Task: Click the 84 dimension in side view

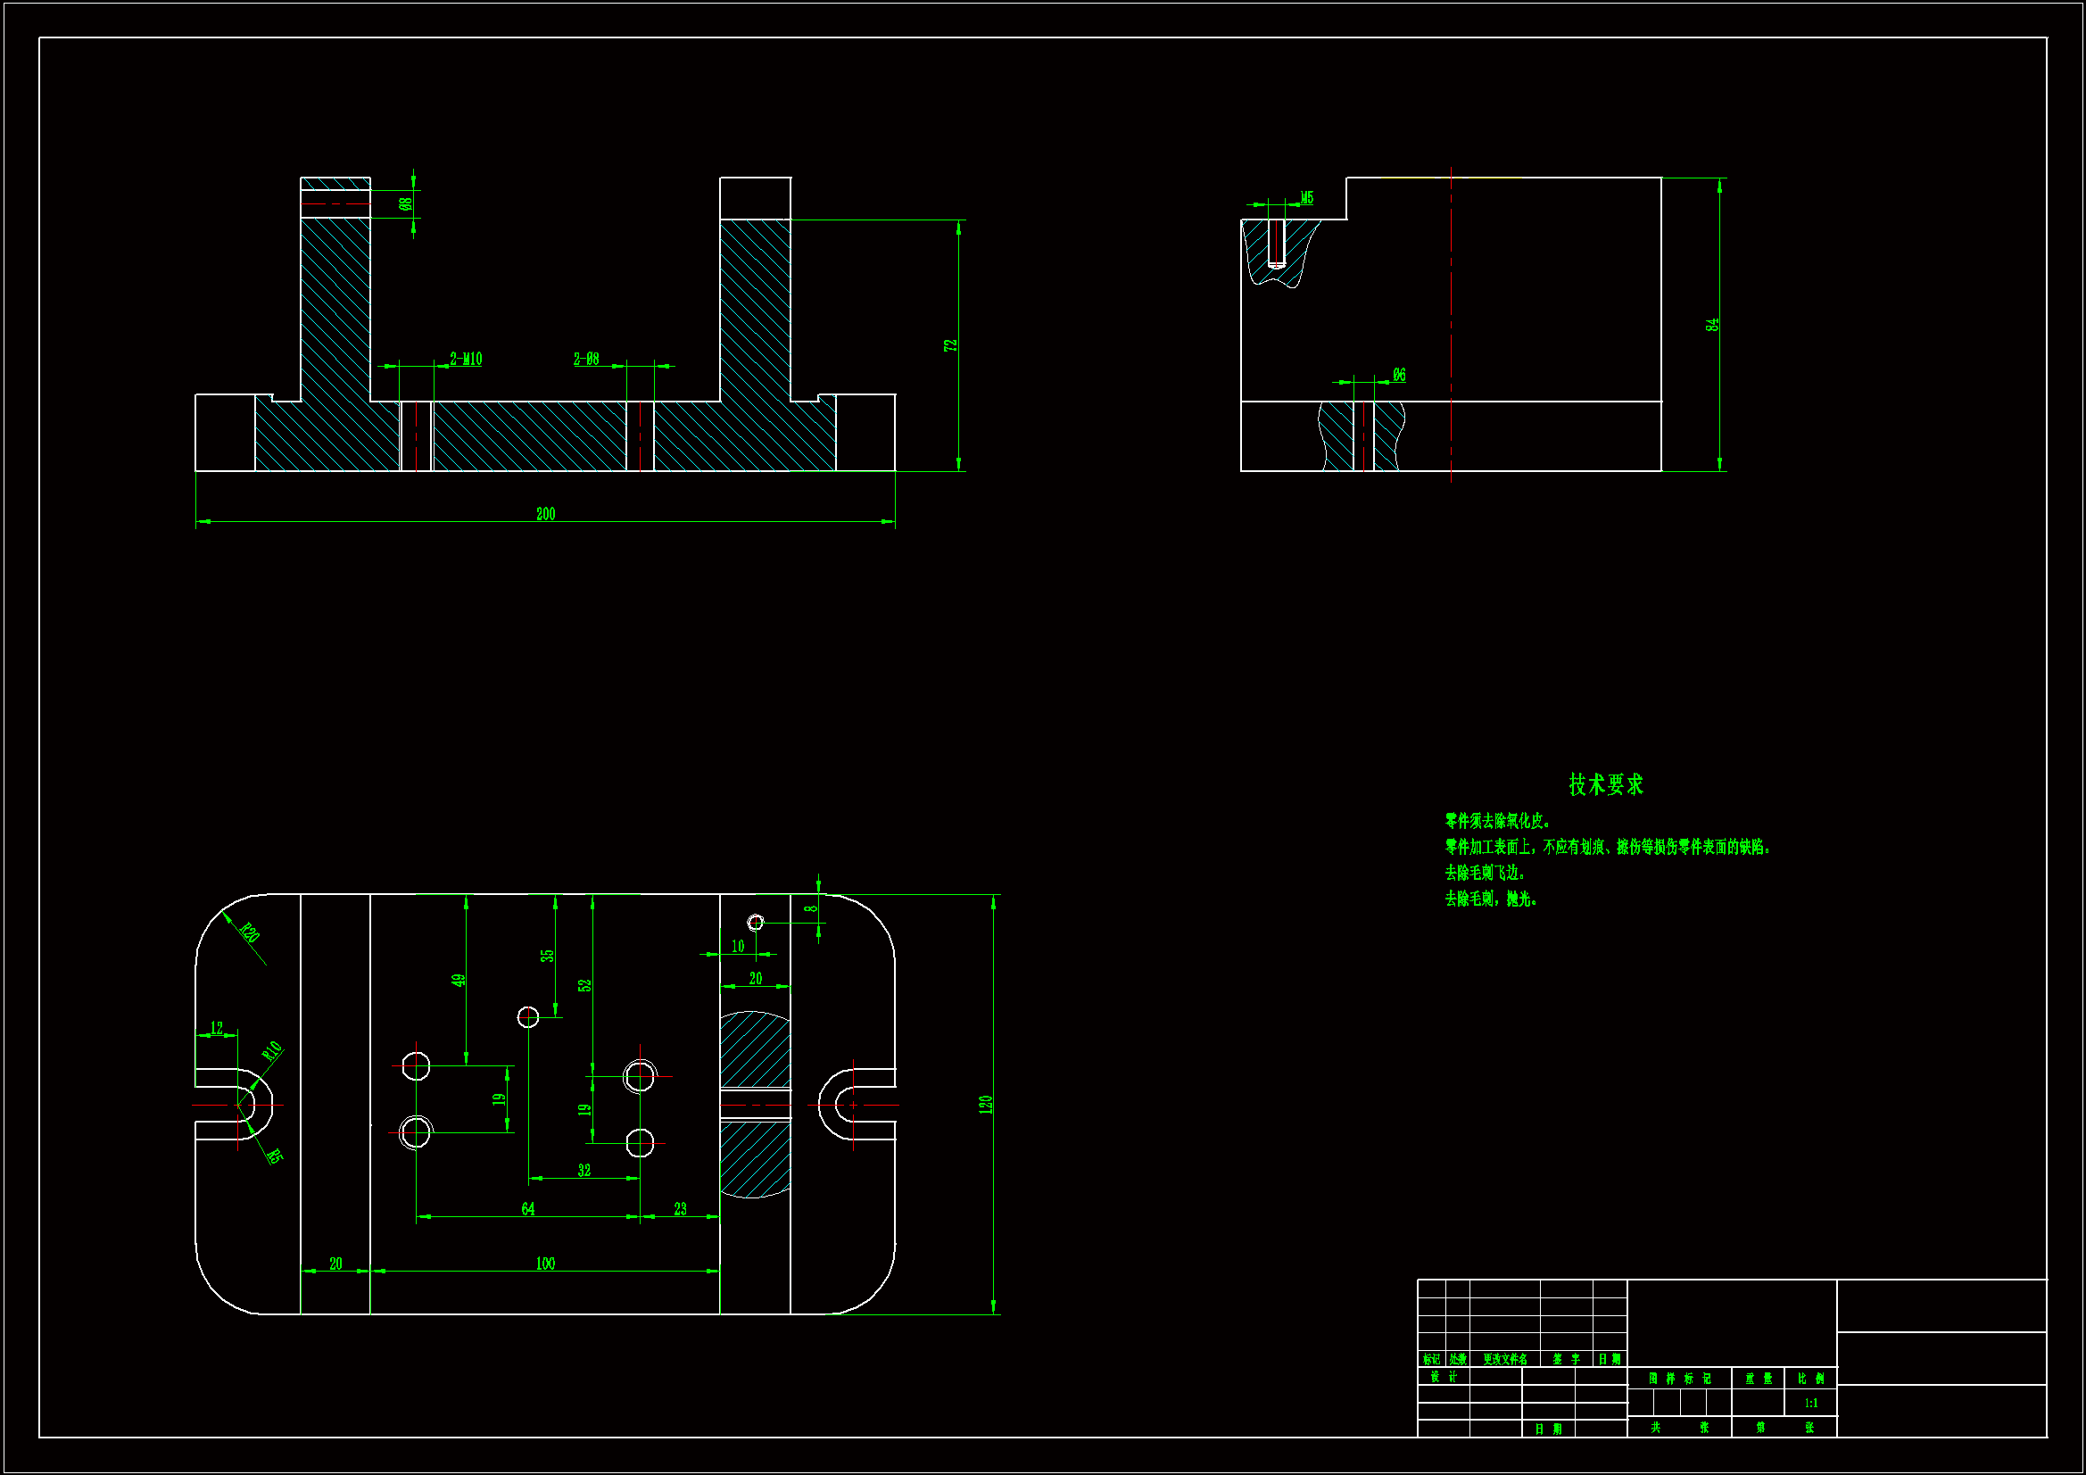Action: [x=1711, y=325]
